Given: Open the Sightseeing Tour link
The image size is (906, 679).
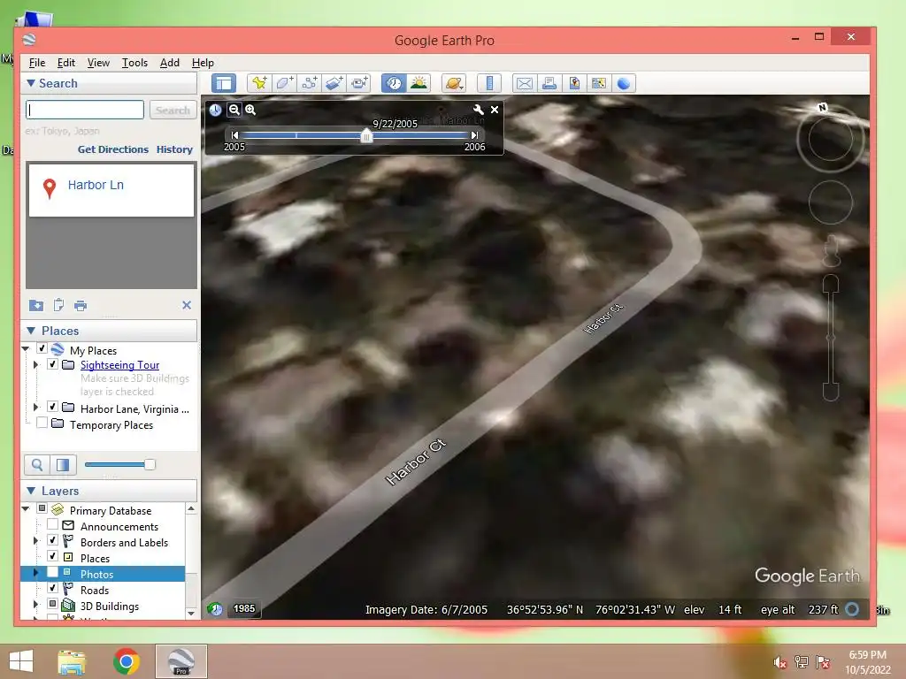Looking at the screenshot, I should pos(119,365).
